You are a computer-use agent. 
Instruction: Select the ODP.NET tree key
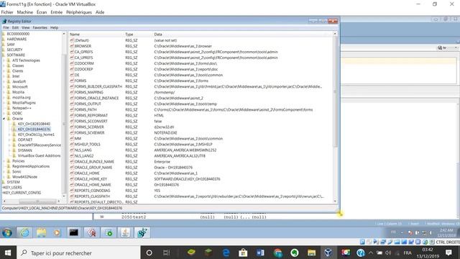[25, 140]
